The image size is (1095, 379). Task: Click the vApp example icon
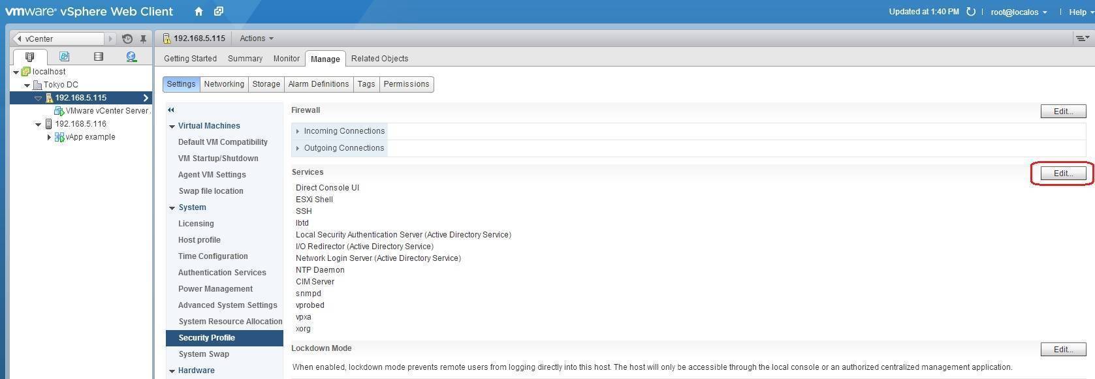[x=59, y=137]
